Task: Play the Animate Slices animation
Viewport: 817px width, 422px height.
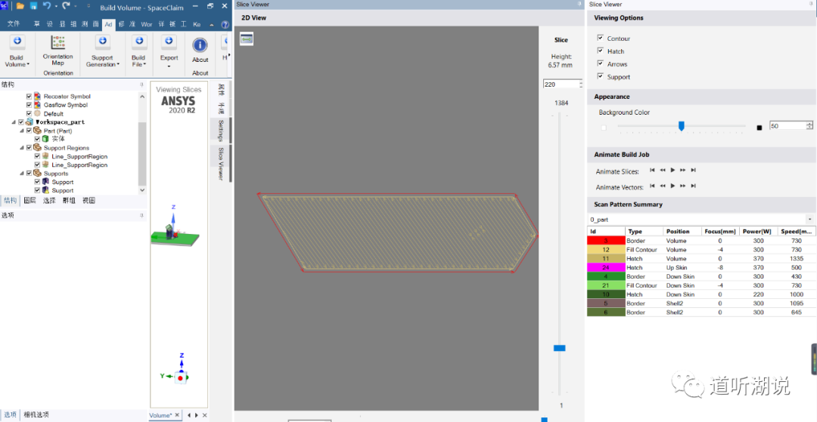Action: [x=673, y=170]
